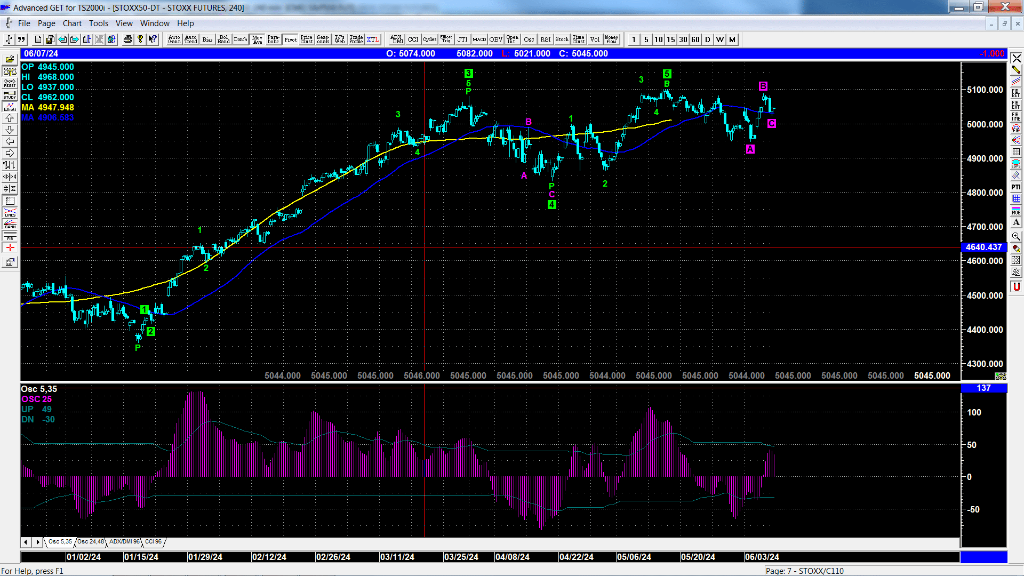This screenshot has width=1024, height=576.
Task: Click the Bol Band study button
Action: click(224, 39)
